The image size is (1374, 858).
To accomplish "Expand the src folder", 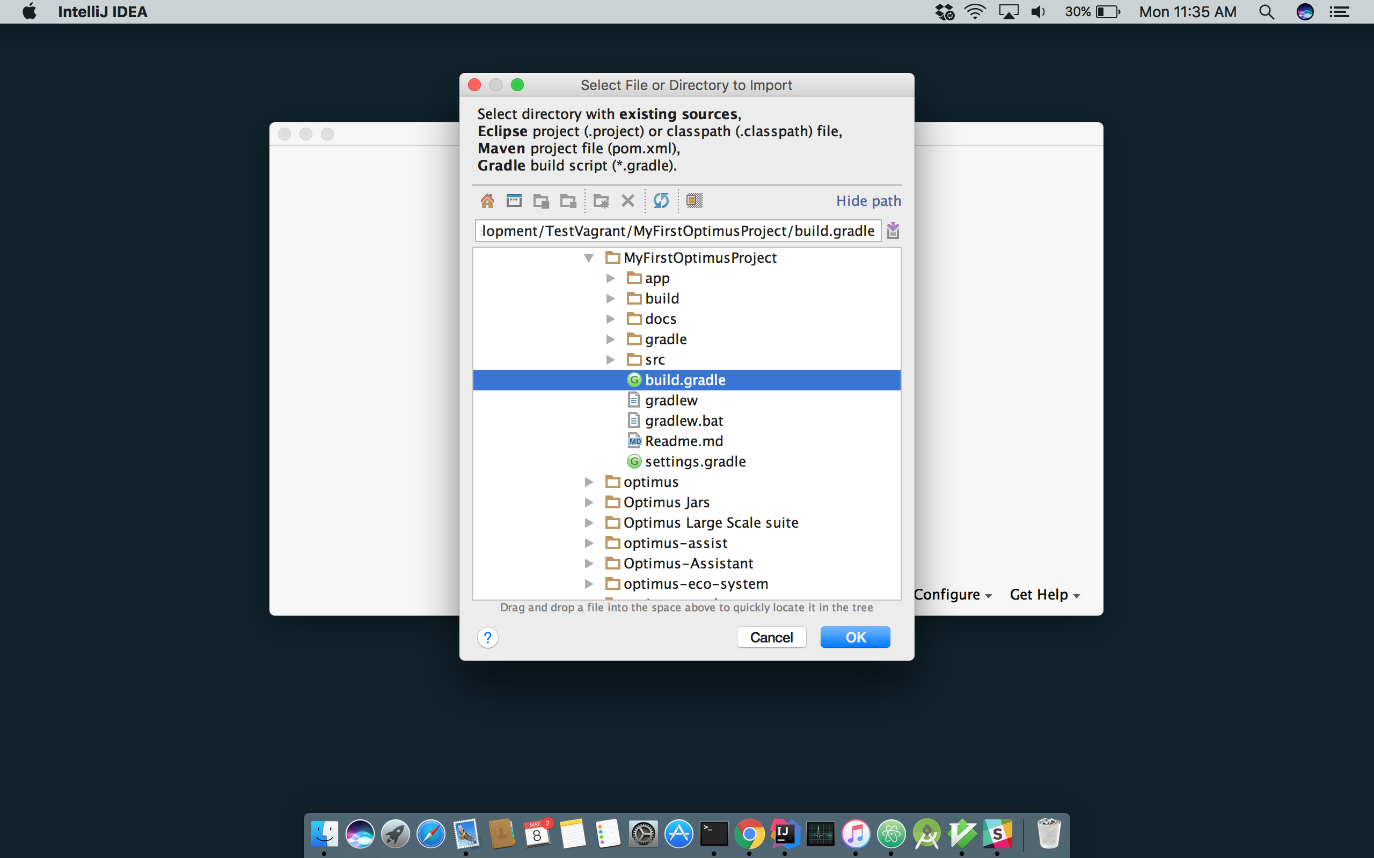I will coord(610,360).
